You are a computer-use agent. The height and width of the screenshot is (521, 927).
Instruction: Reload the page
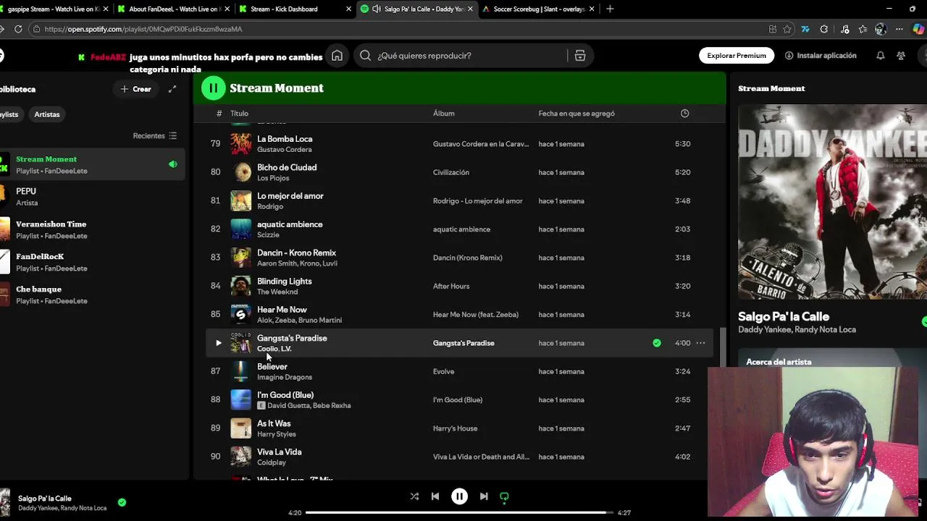point(18,29)
